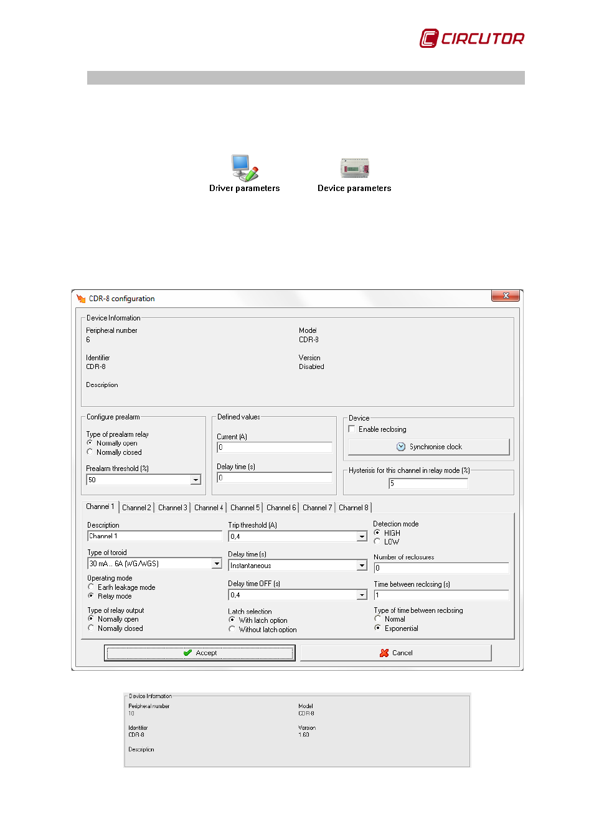The height and width of the screenshot is (840, 594).
Task: Choose relay output Normally open
Action: click(x=91, y=619)
